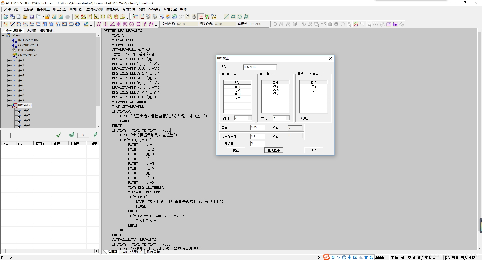Select 点-6 in second axis list

pos(276,90)
